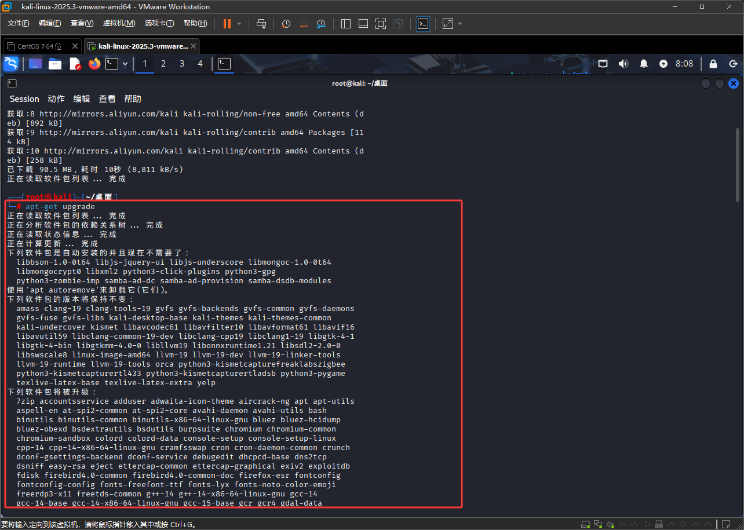The width and height of the screenshot is (744, 530).
Task: Open the Kali volume control icon
Action: coord(623,64)
